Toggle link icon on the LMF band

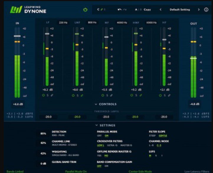pyautogui.click(x=82, y=95)
